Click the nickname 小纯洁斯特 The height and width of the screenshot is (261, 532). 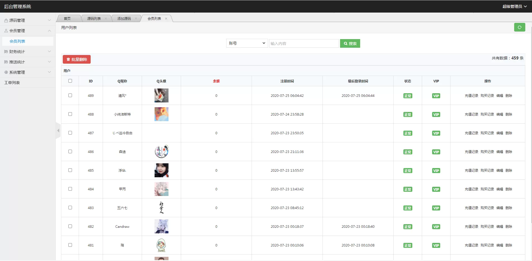point(122,114)
